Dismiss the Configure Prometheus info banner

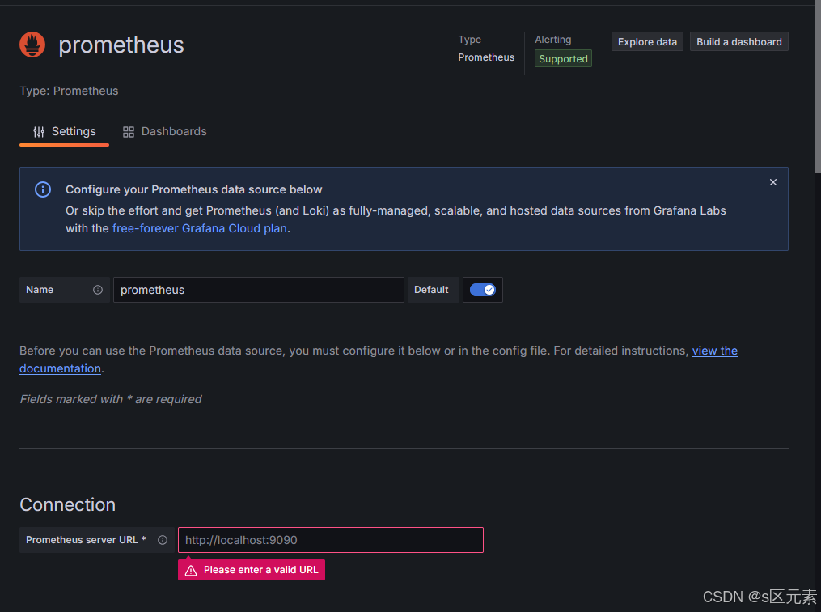click(x=772, y=182)
